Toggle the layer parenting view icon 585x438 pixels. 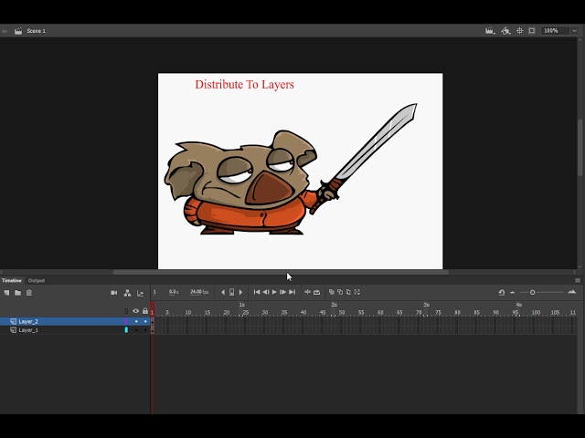click(x=127, y=293)
